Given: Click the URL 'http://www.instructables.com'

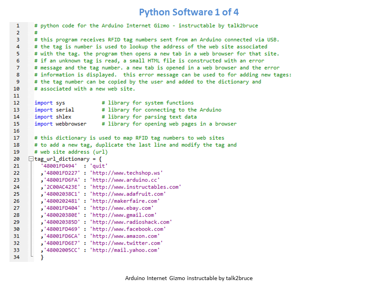Looking at the screenshot, I should 135,187.
